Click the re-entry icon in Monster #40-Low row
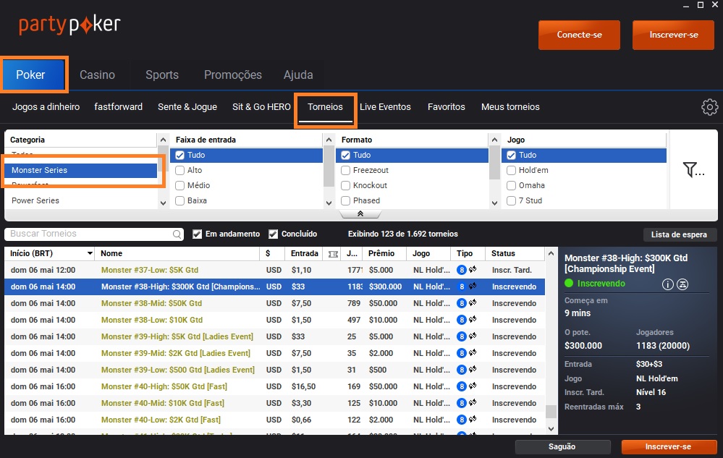This screenshot has height=458, width=723. point(473,419)
